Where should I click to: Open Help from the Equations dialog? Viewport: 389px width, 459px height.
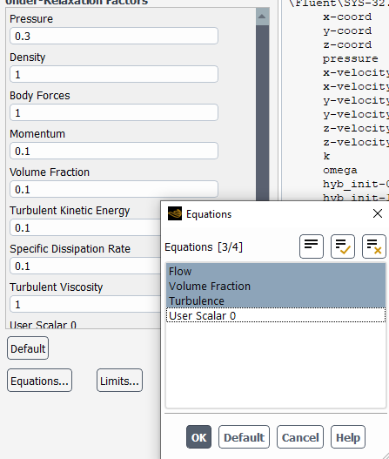coord(348,437)
